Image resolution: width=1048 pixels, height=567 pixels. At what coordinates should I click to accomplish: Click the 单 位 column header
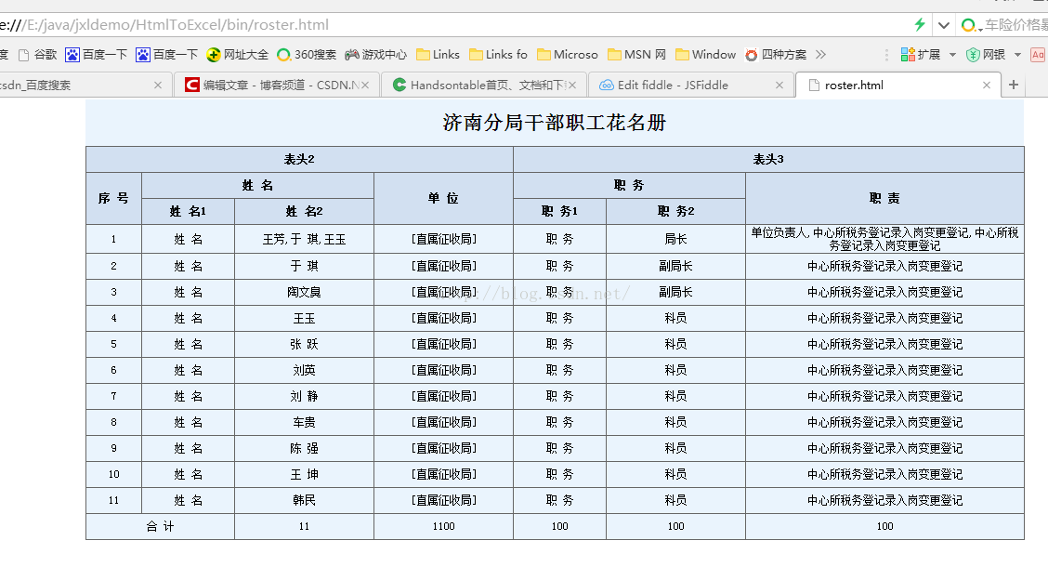click(x=444, y=198)
